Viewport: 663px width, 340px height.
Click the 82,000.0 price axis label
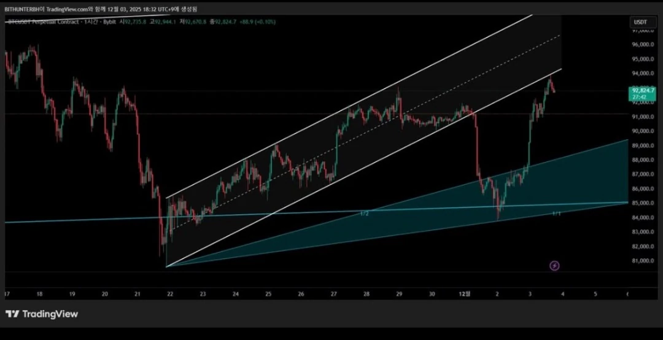click(x=642, y=246)
